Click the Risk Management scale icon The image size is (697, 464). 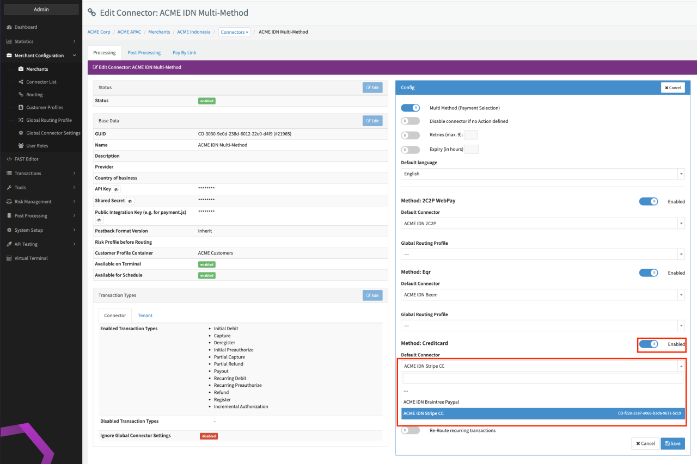pyautogui.click(x=9, y=202)
